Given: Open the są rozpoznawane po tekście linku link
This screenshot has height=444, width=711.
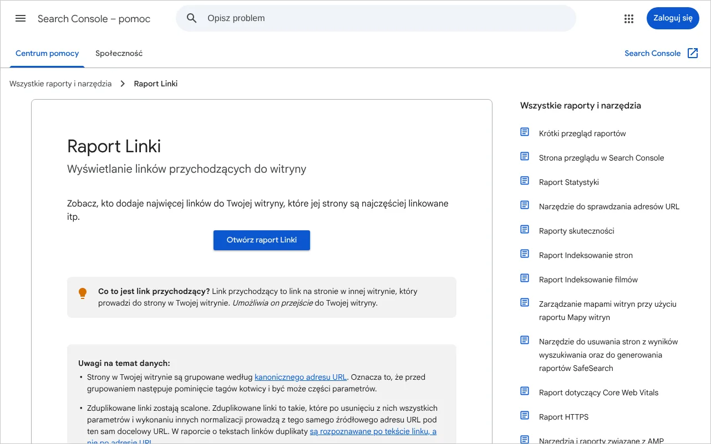Looking at the screenshot, I should coord(373,431).
